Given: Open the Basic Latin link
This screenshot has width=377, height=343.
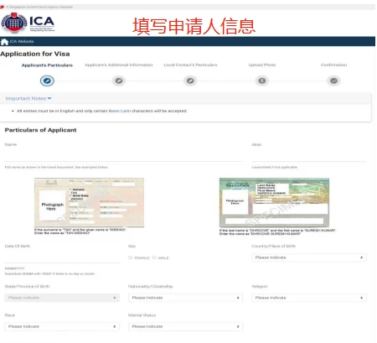Looking at the screenshot, I should [120, 111].
